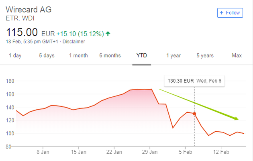
Task: Click the plus icon in Follow button
Action: [222, 13]
